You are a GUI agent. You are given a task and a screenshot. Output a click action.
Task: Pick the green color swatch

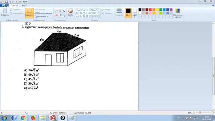(x=161, y=10)
